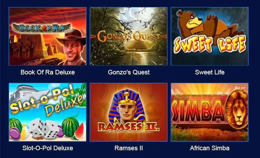The width and height of the screenshot is (260, 158).
Task: Click the white dice in Slot-o-Pol image
Action: pyautogui.click(x=44, y=128)
